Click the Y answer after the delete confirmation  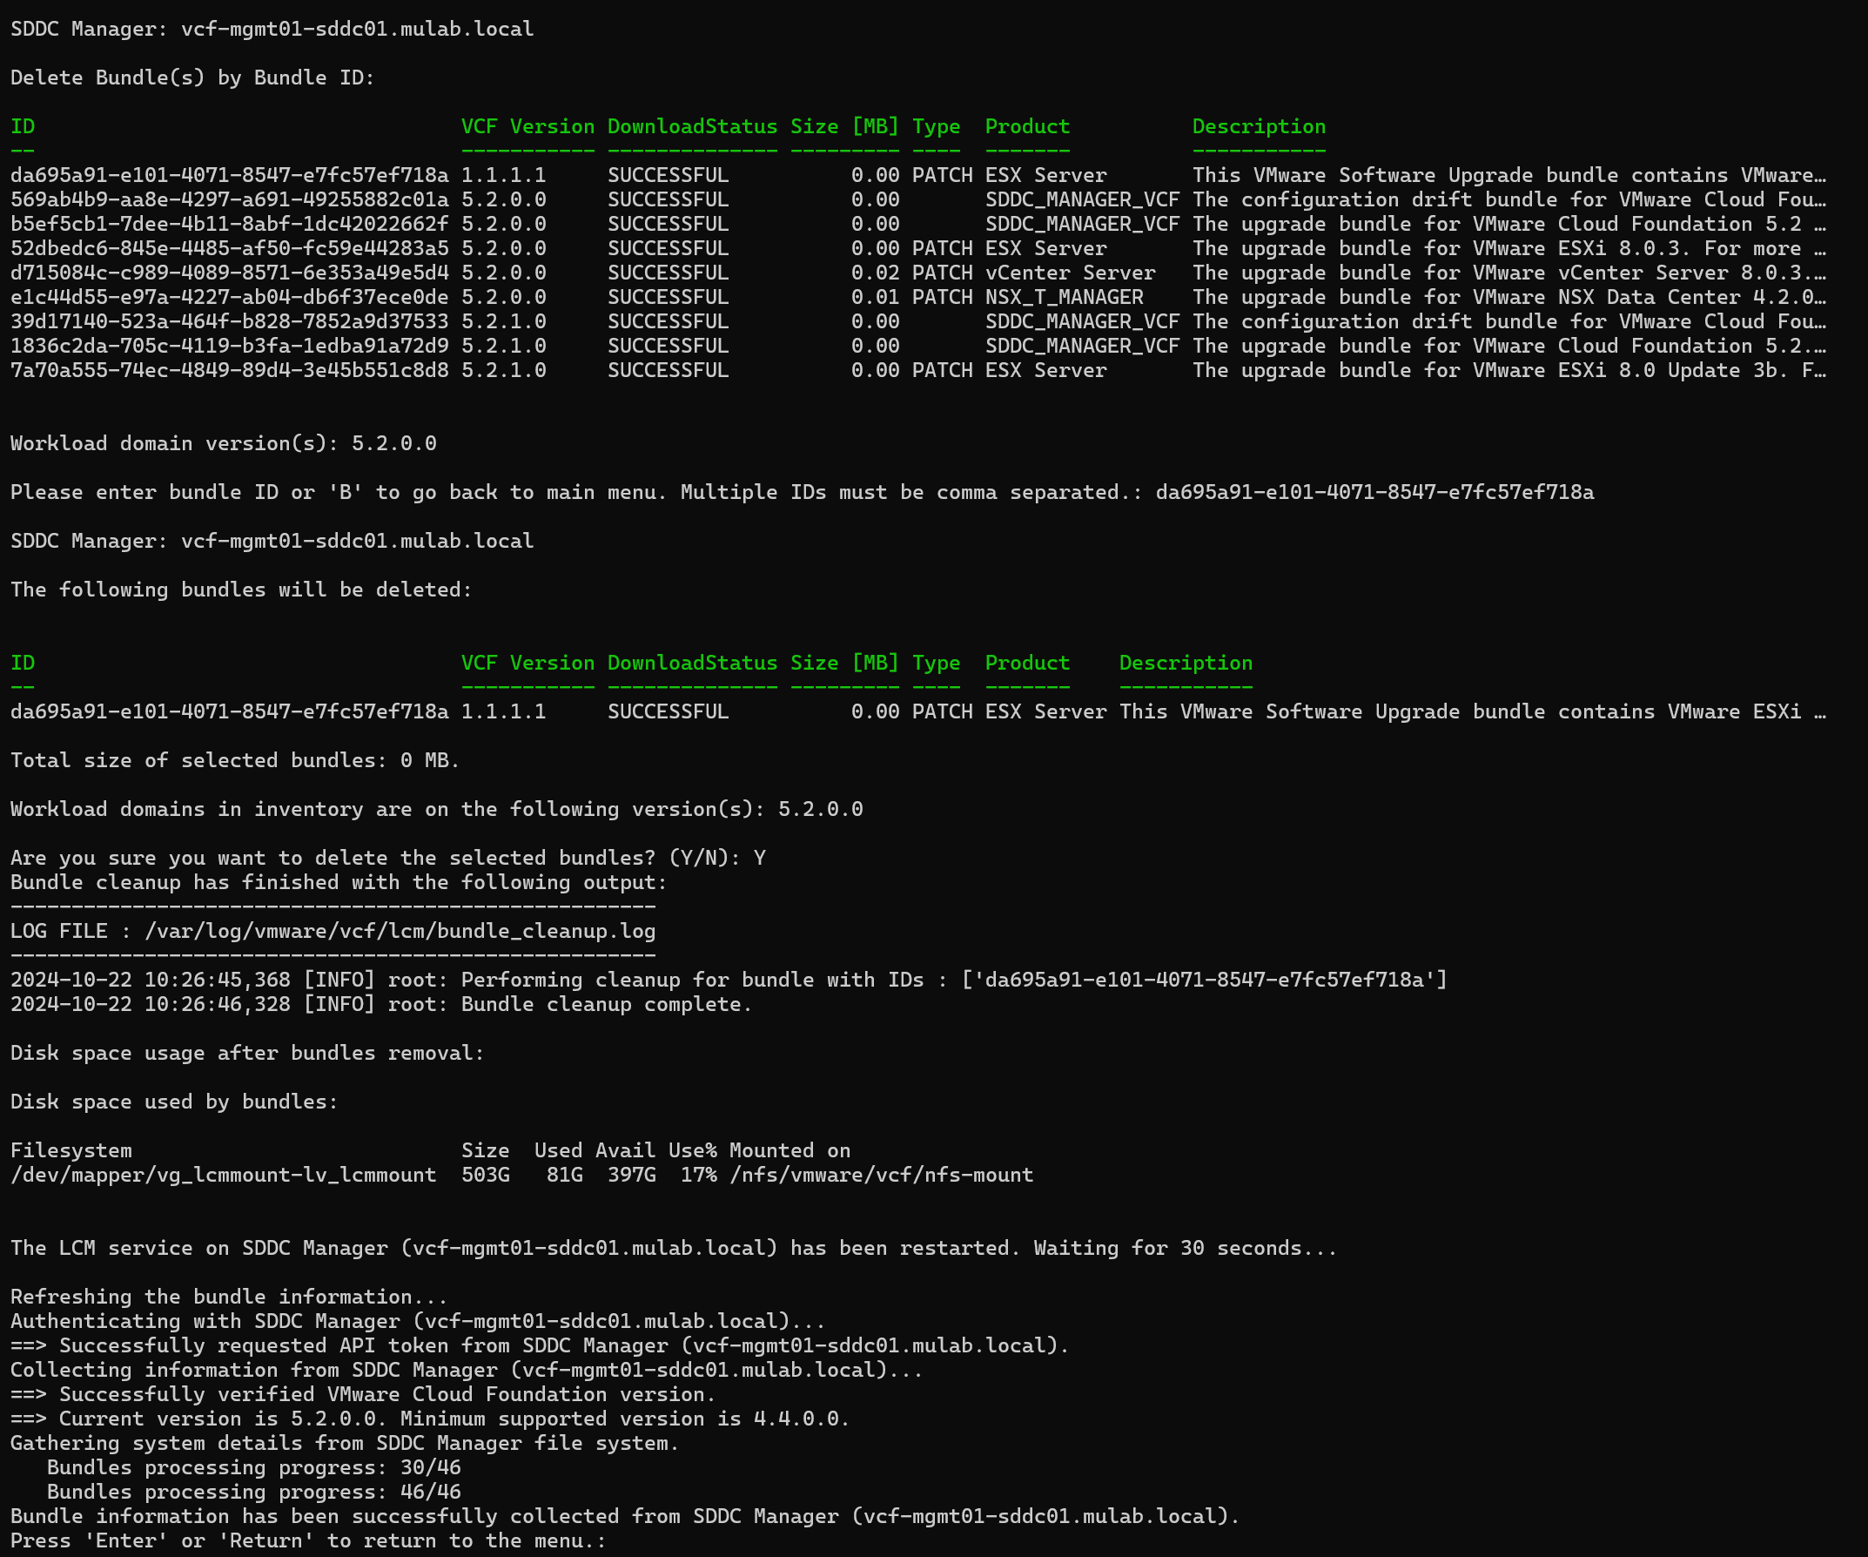click(x=760, y=858)
